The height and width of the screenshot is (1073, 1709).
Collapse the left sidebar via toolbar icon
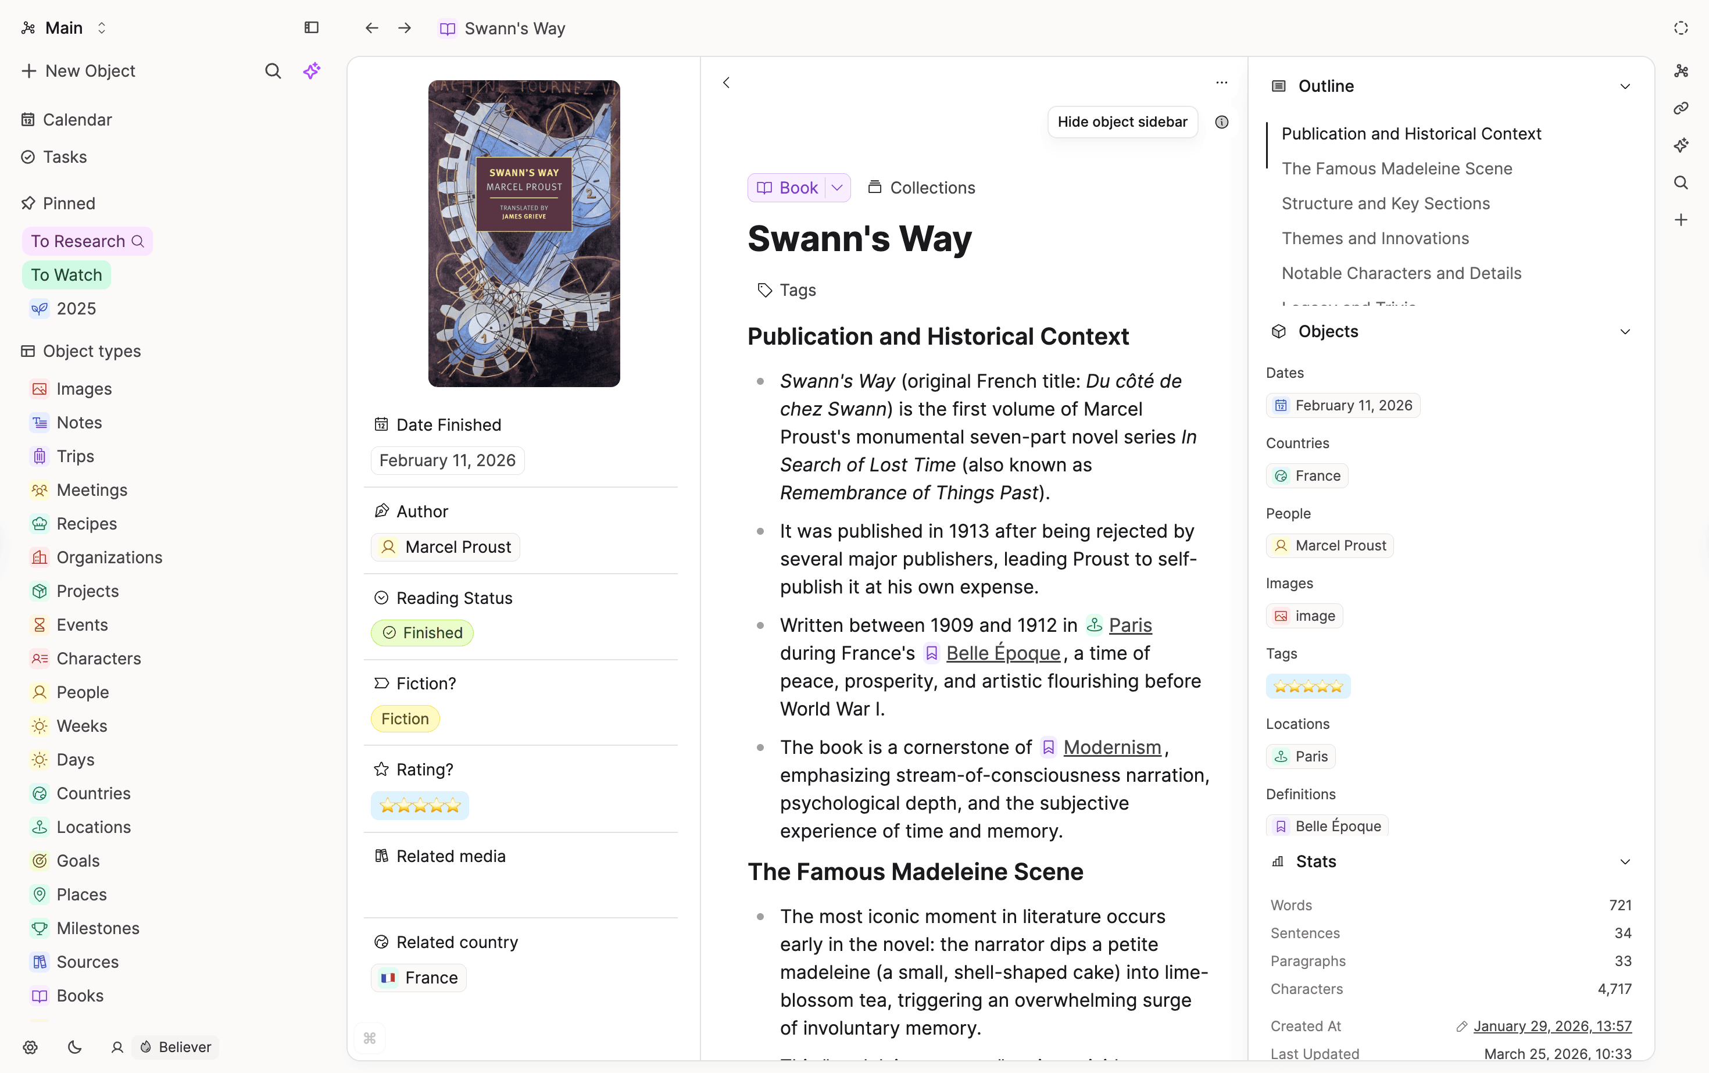point(311,28)
